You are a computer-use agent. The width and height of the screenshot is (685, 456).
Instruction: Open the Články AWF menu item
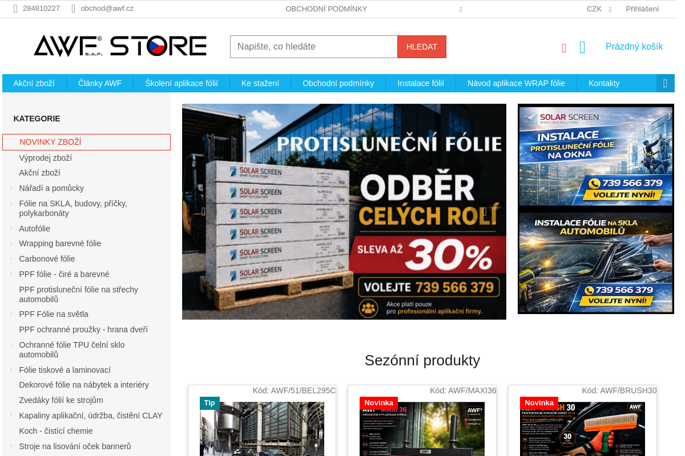tap(100, 83)
